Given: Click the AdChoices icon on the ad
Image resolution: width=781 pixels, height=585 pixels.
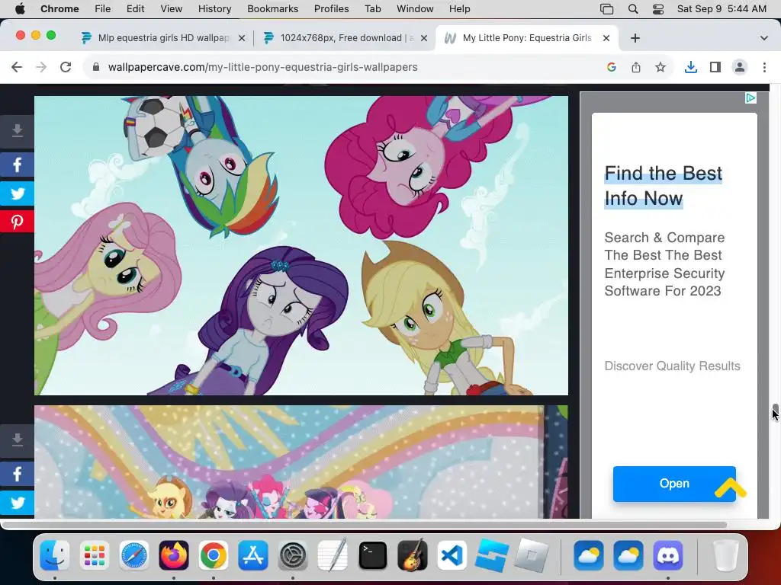Looking at the screenshot, I should point(750,98).
